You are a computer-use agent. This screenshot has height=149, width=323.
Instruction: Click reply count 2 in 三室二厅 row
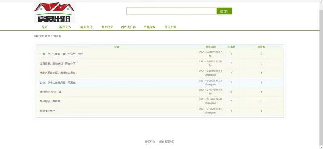click(261, 54)
